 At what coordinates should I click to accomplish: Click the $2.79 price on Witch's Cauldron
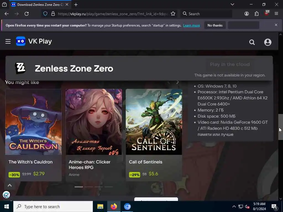tap(39, 174)
